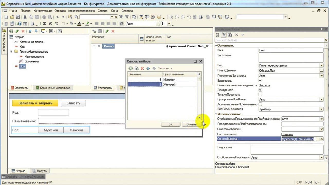The height and width of the screenshot is (185, 329).
Task: Click the Redo arrow icon
Action: click(63, 17)
